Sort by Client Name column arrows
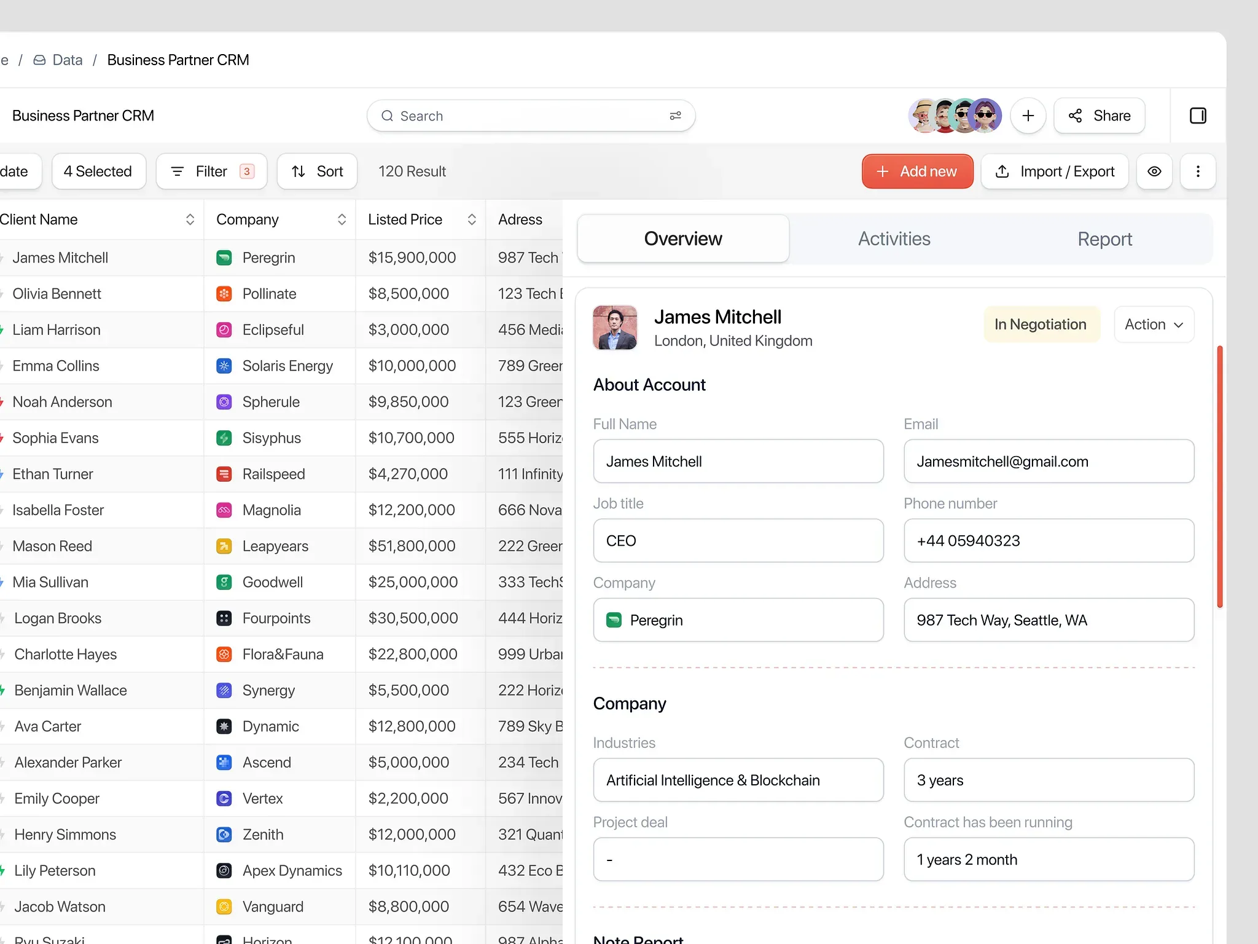This screenshot has width=1258, height=944. pyautogui.click(x=190, y=220)
